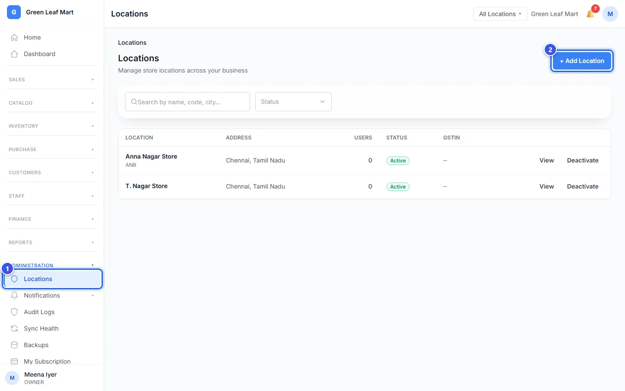Open Audit Logs page
This screenshot has width=625, height=391.
52,312
